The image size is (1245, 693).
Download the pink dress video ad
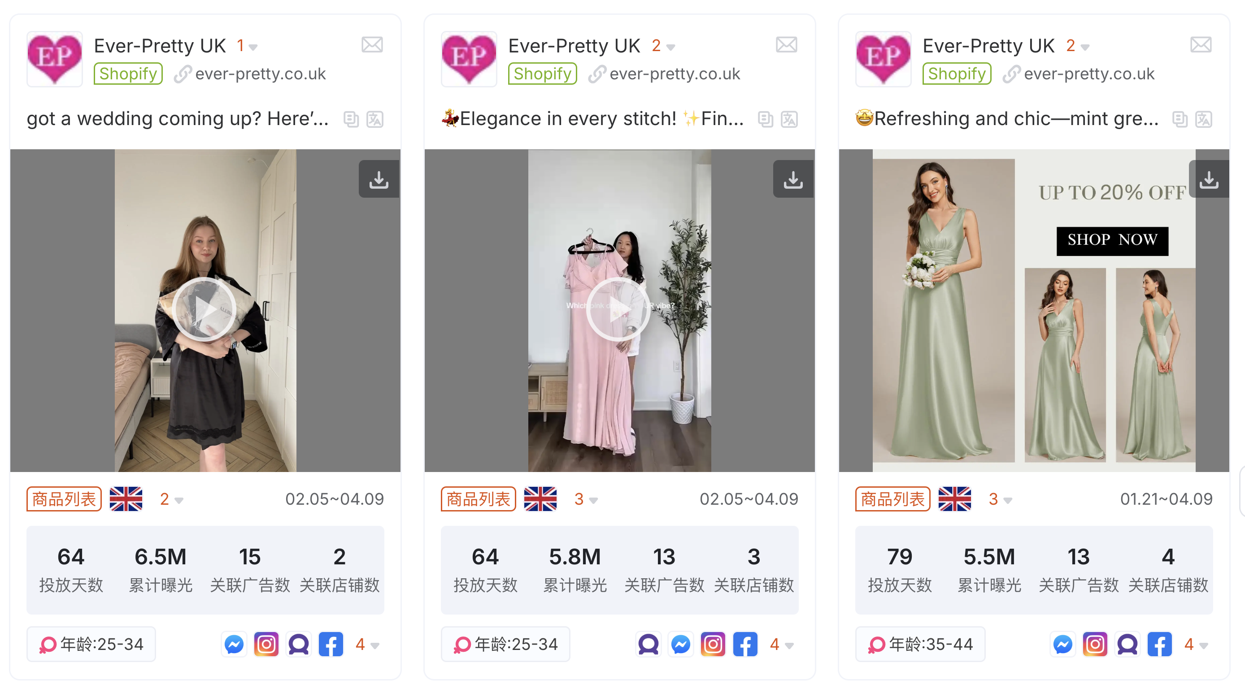[x=792, y=180]
